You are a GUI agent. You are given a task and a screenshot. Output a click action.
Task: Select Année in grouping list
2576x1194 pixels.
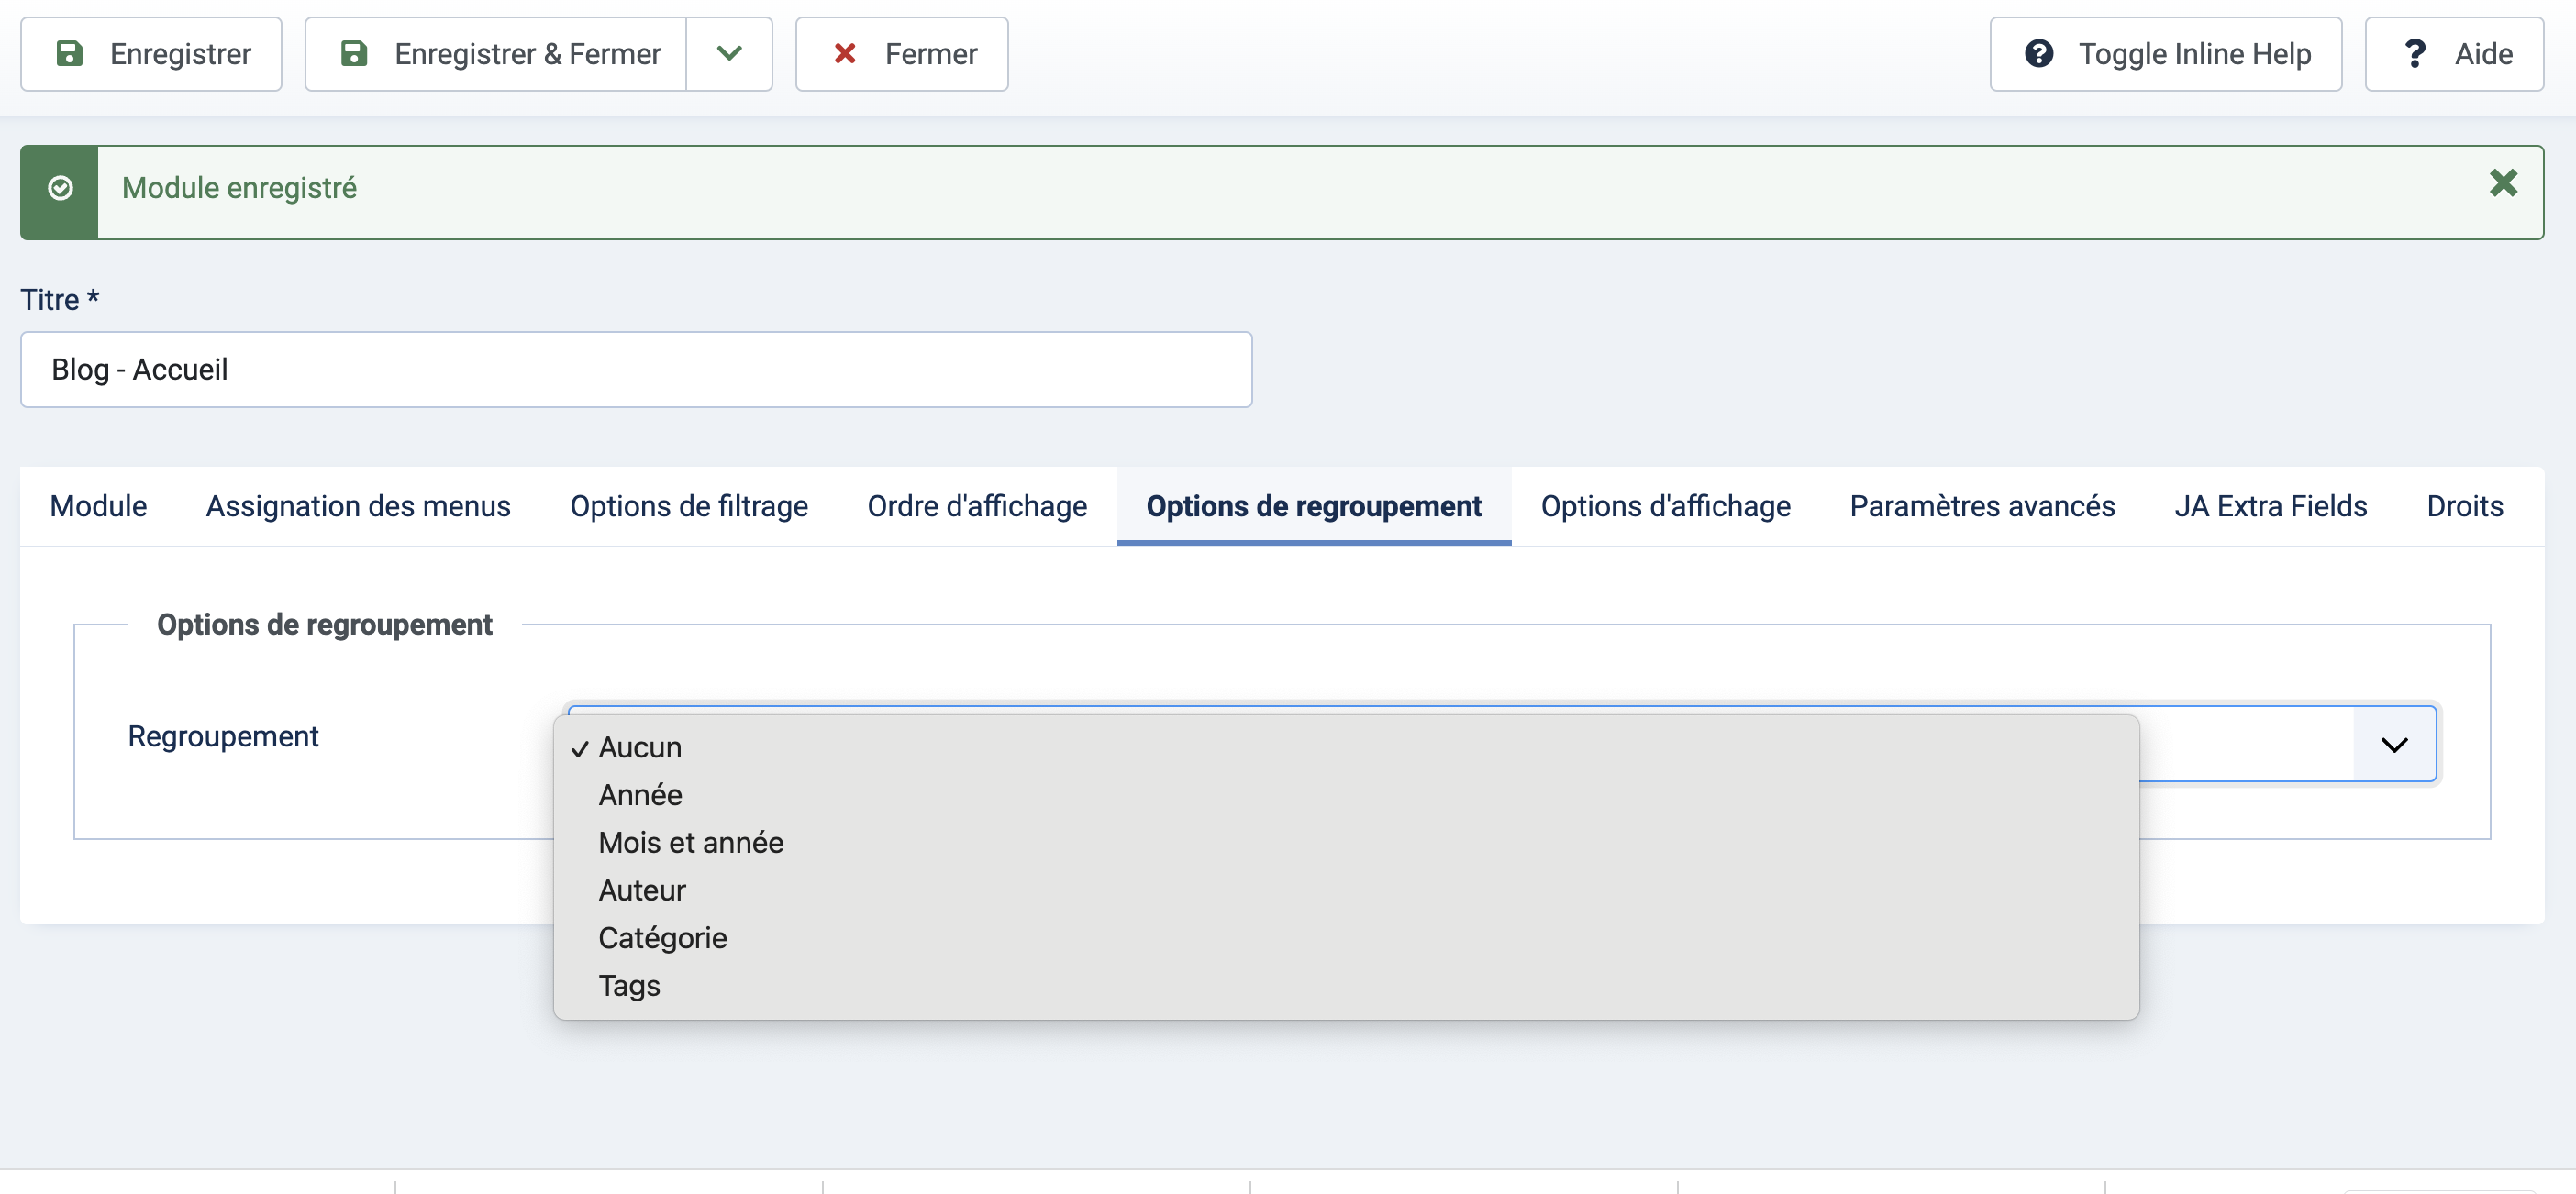click(640, 795)
